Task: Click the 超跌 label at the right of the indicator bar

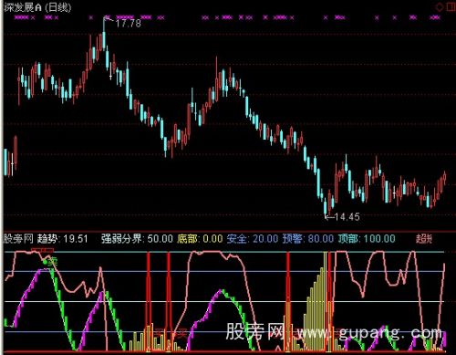Action: (x=424, y=239)
